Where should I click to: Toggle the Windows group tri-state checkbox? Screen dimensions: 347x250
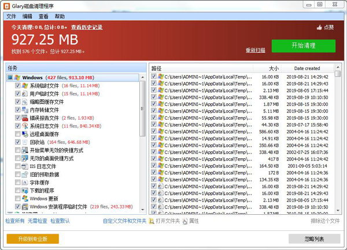pos(10,77)
